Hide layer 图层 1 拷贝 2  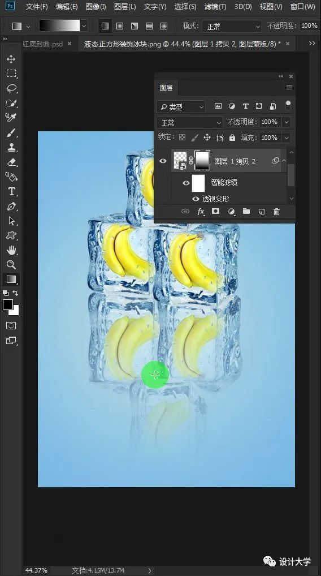(x=163, y=161)
